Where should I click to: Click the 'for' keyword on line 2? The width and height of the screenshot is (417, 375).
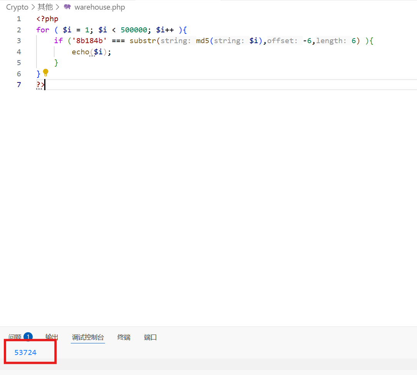pos(43,30)
